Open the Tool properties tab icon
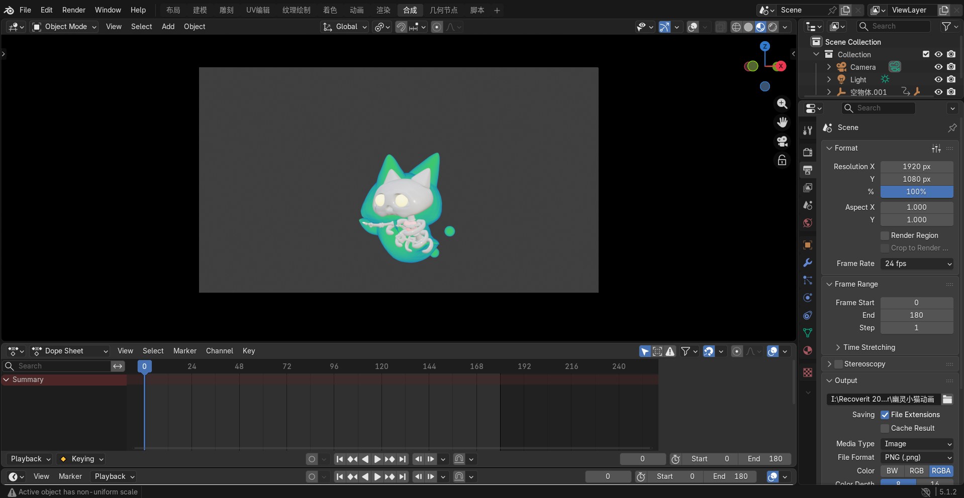 pos(808,131)
